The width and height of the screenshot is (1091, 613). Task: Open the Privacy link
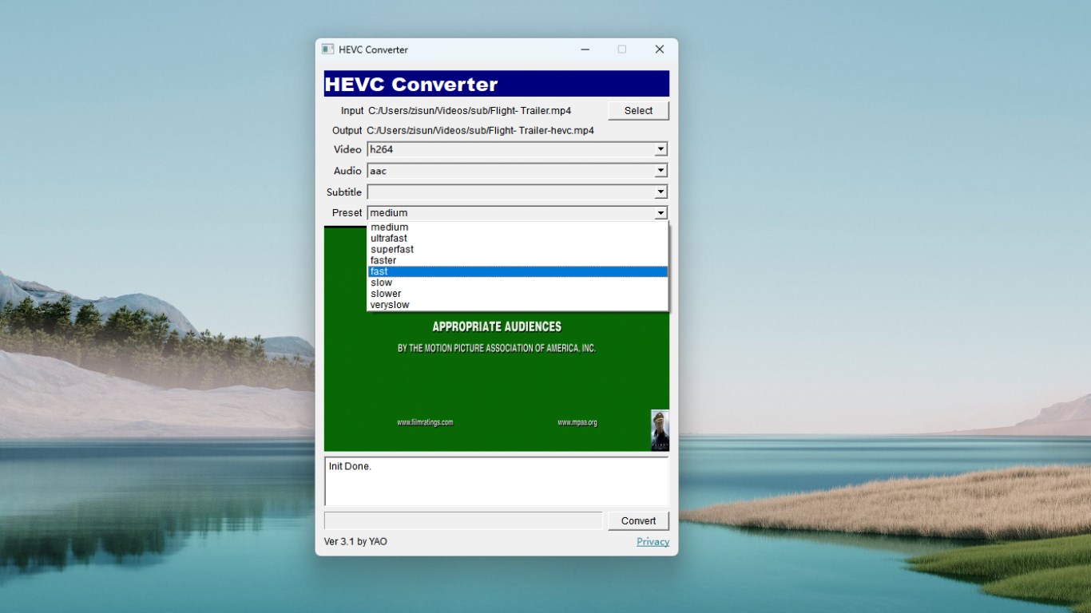click(x=653, y=541)
